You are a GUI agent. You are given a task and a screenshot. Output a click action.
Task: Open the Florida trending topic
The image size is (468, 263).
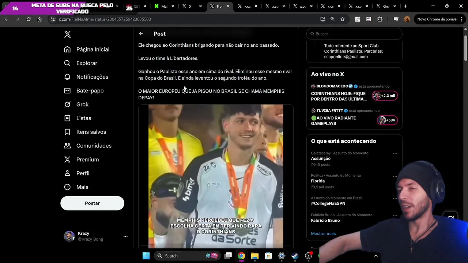tap(318, 181)
